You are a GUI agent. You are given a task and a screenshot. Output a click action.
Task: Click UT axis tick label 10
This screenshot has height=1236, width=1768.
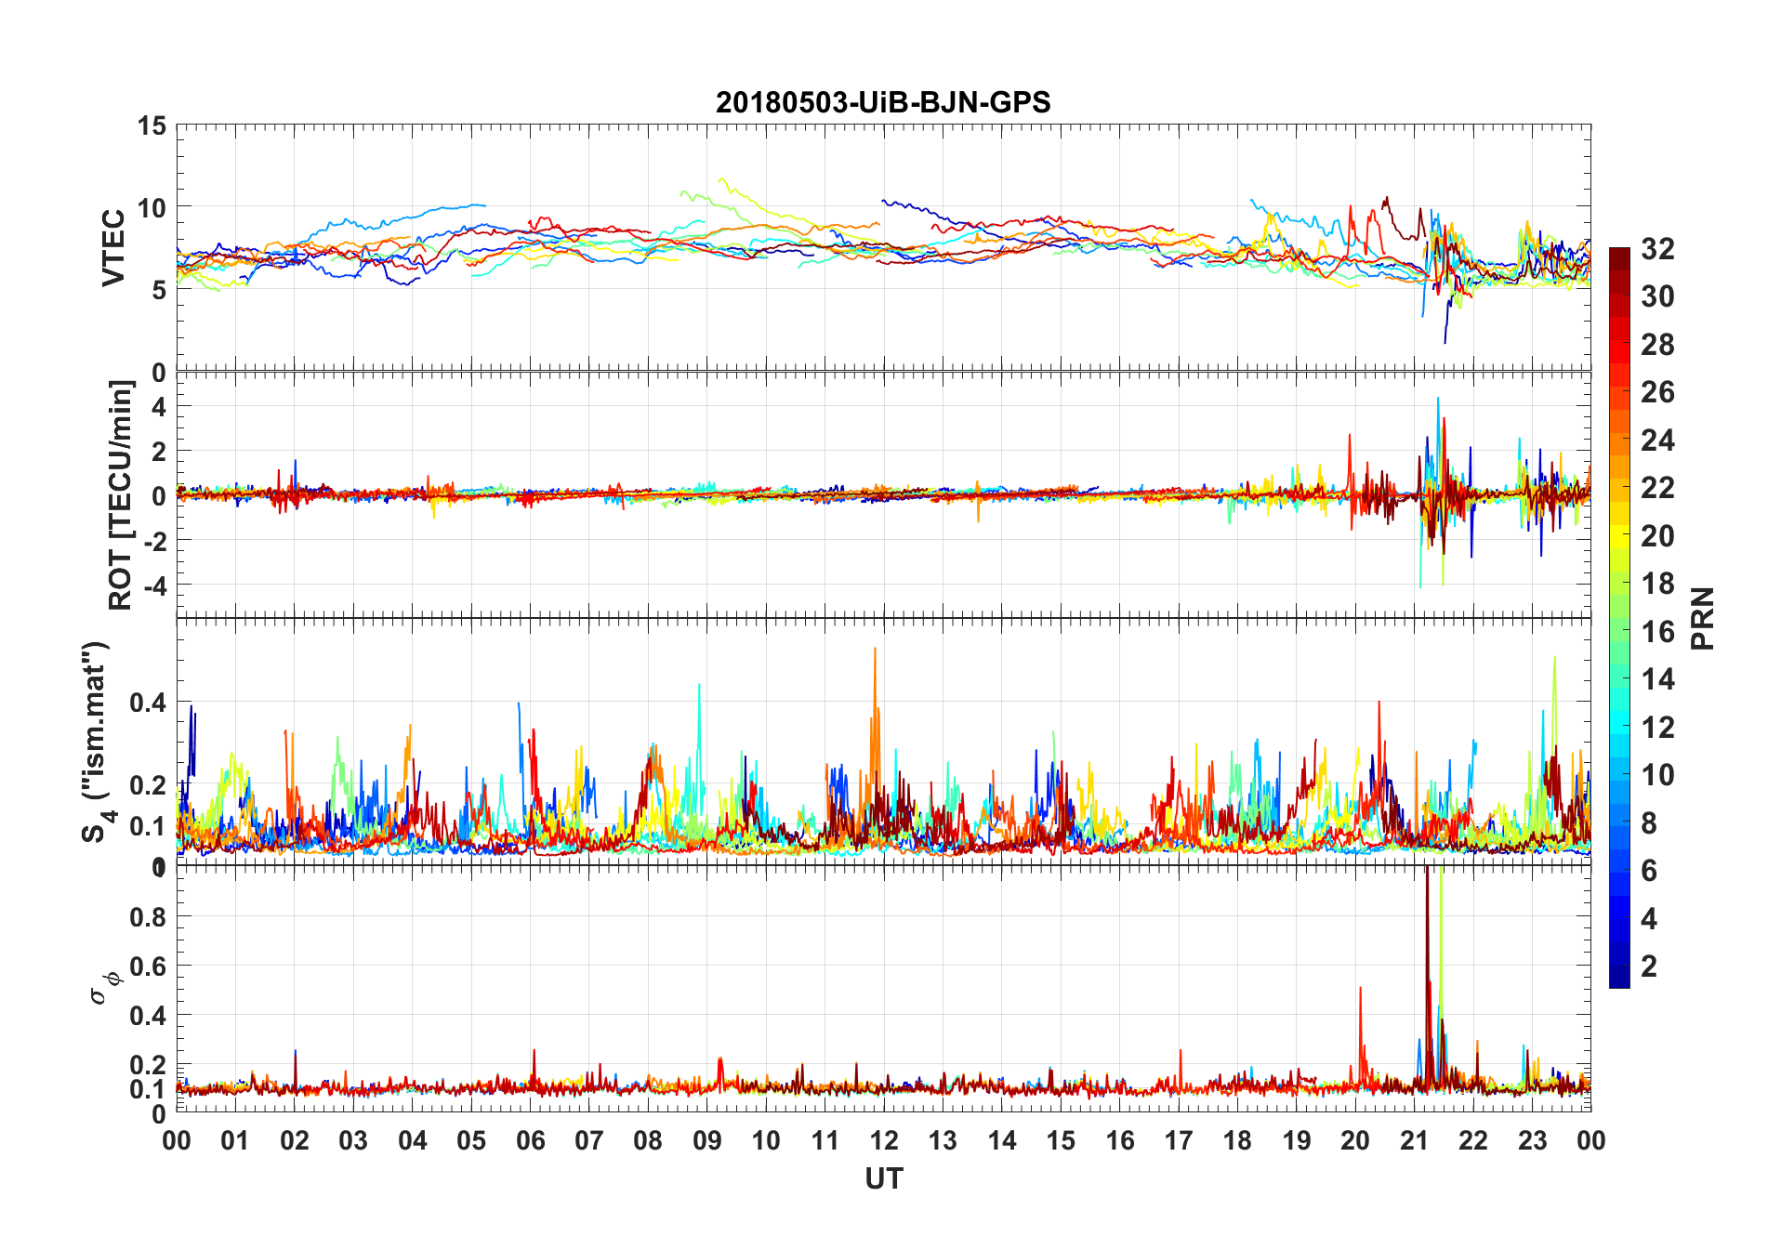click(766, 1140)
